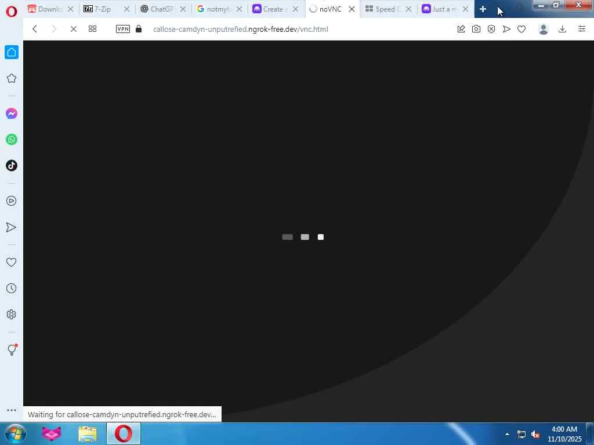Open the Windows Start menu
Screen dimensions: 594x445
pyautogui.click(x=15, y=433)
